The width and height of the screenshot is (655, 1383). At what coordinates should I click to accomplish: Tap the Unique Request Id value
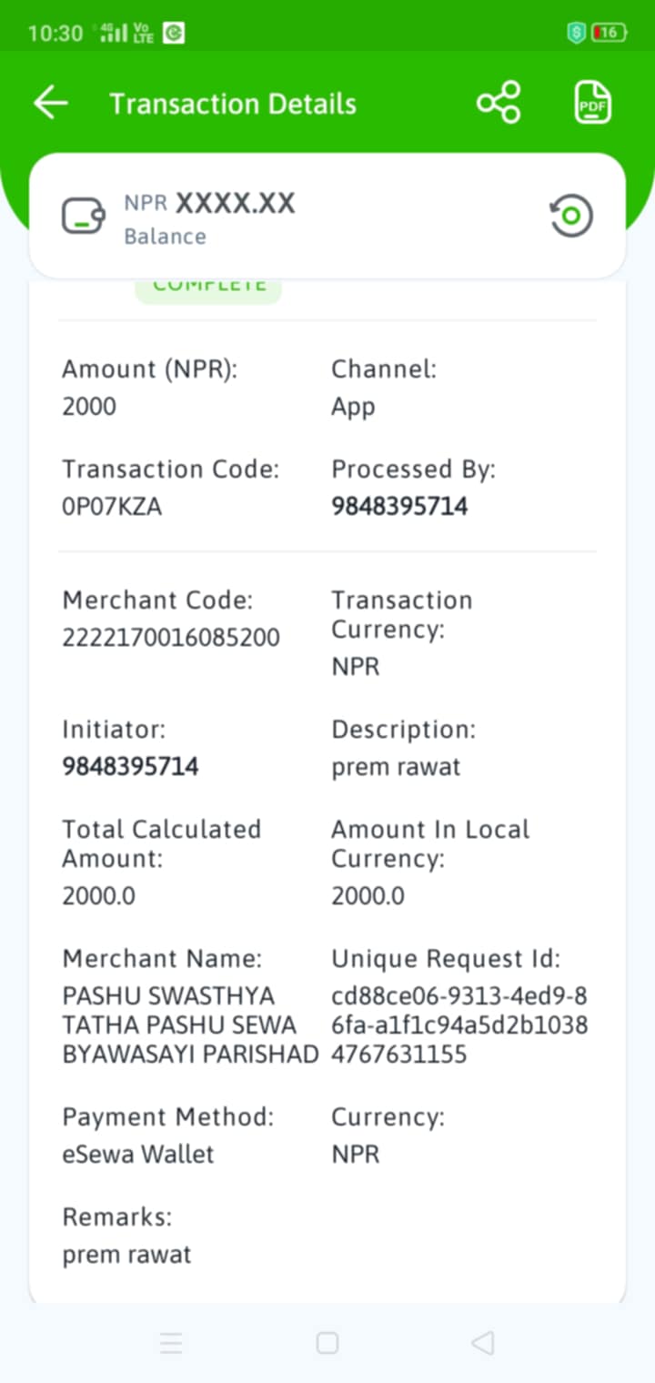click(x=459, y=1025)
